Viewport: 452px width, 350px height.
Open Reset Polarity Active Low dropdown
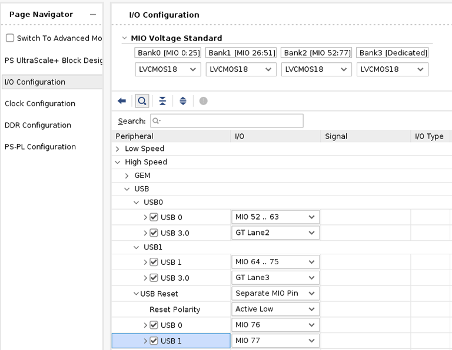click(275, 309)
